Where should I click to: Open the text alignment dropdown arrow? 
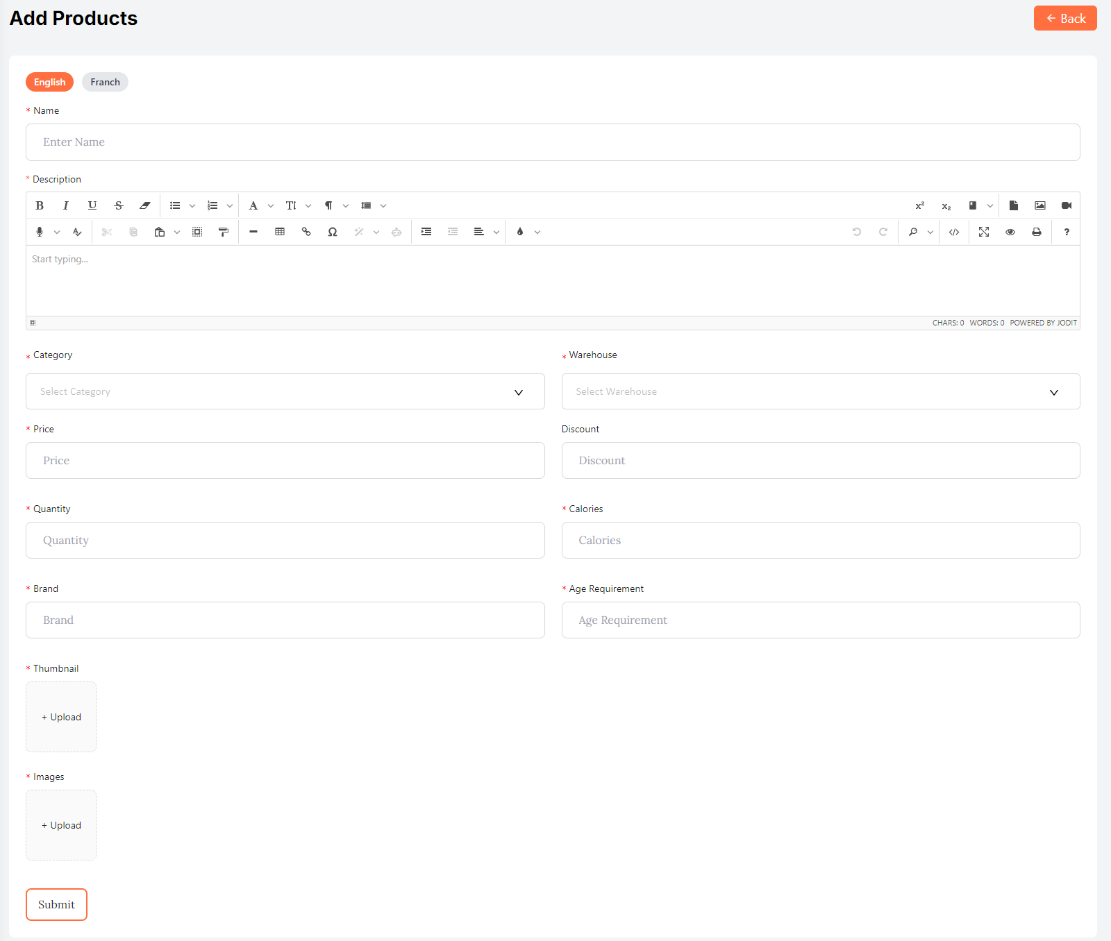coord(496,232)
